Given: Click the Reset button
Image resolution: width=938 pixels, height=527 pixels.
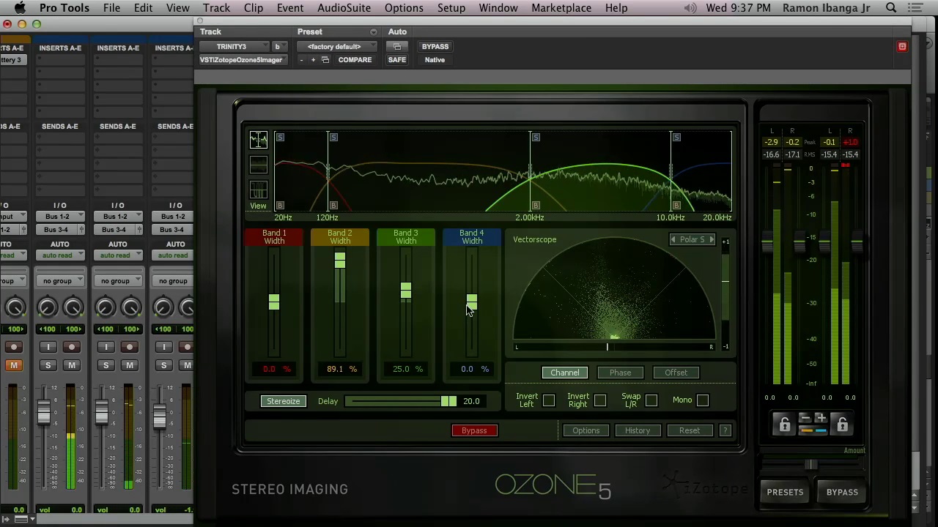Looking at the screenshot, I should point(690,430).
